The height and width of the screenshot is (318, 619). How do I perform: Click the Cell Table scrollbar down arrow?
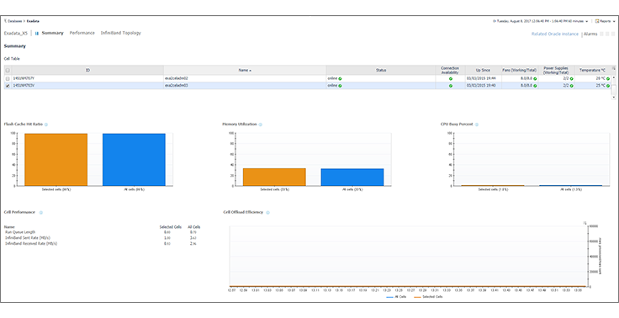[x=613, y=98]
